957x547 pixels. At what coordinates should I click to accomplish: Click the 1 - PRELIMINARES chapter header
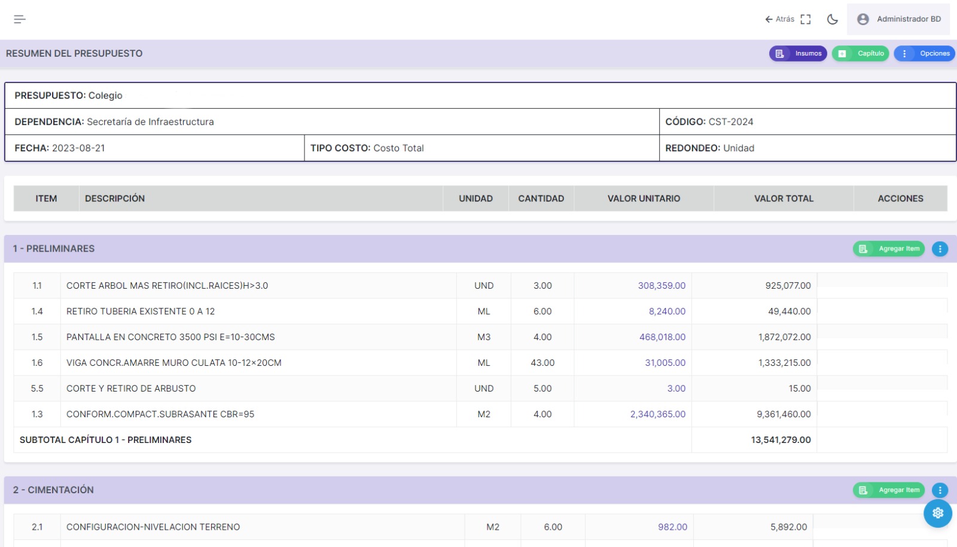[54, 249]
